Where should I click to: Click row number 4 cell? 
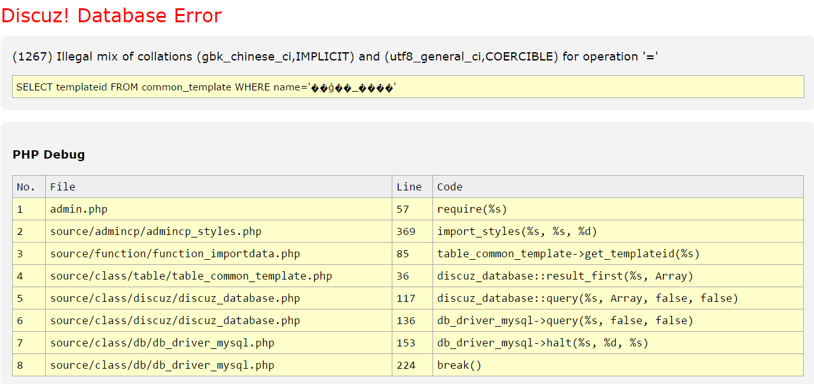tap(29, 276)
